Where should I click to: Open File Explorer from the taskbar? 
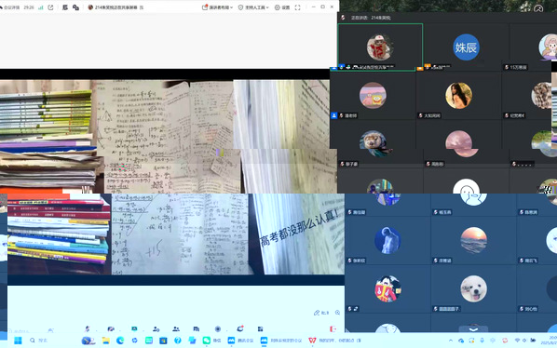pyautogui.click(x=106, y=341)
